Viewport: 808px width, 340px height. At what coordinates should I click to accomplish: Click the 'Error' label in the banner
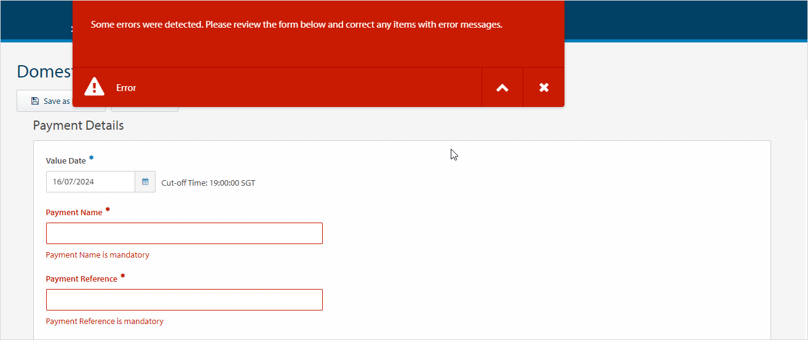click(x=126, y=88)
